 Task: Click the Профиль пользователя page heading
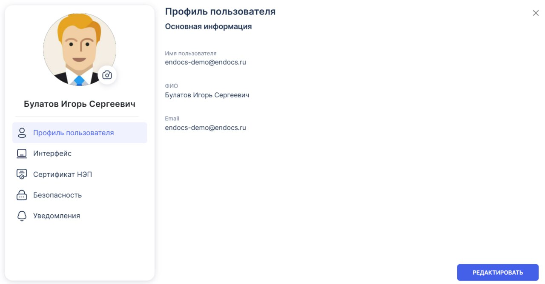[220, 12]
